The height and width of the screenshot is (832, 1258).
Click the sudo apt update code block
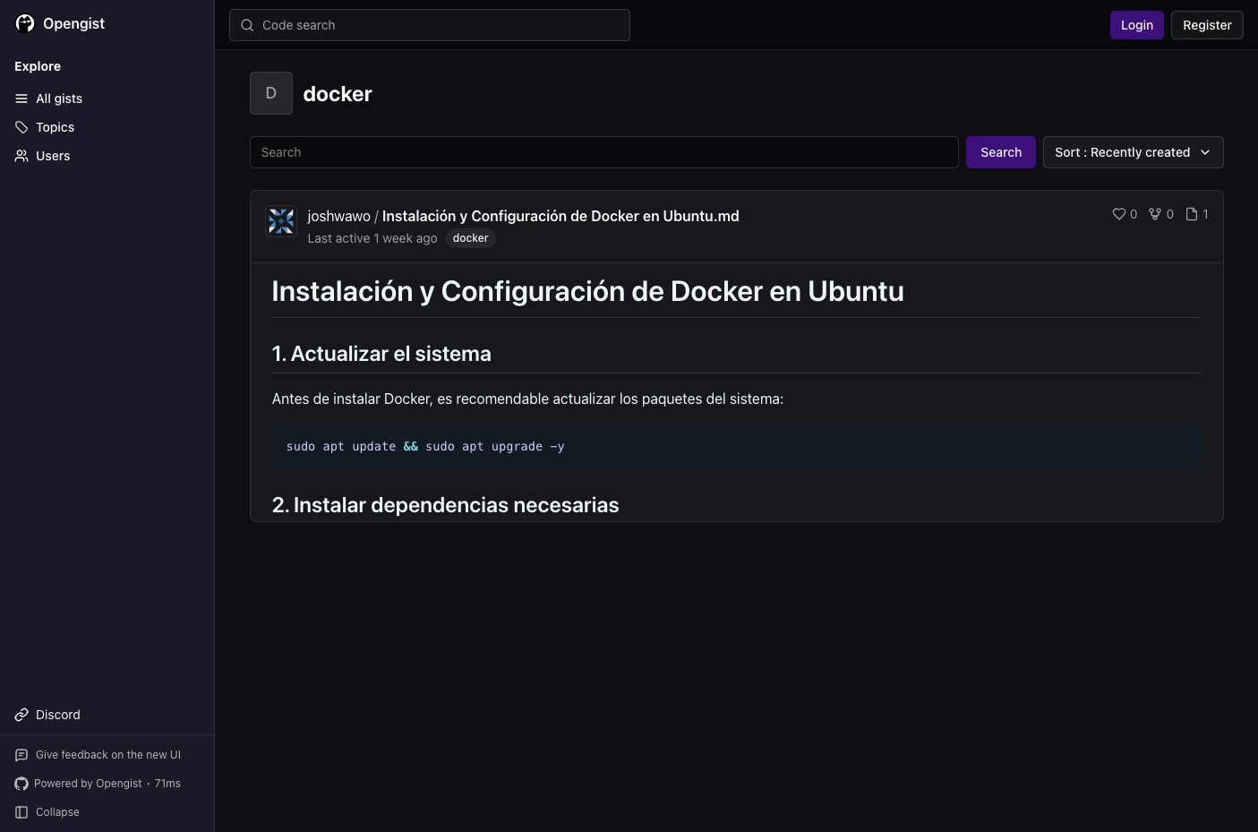737,447
